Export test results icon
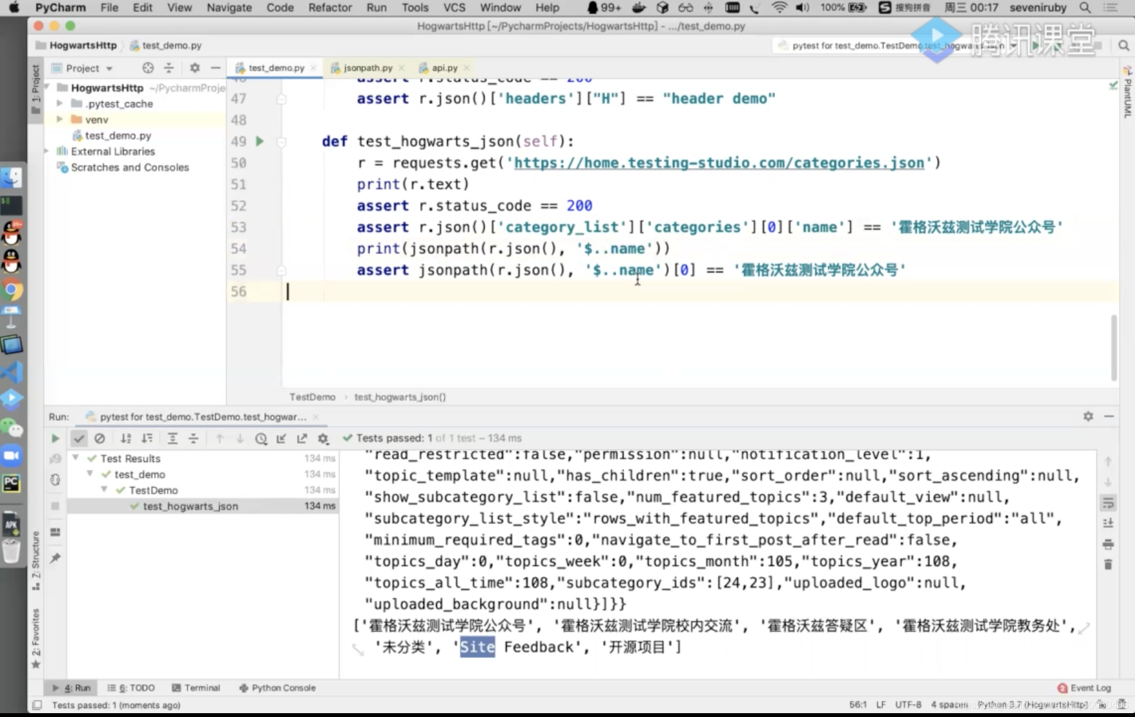1135x717 pixels. 302,438
